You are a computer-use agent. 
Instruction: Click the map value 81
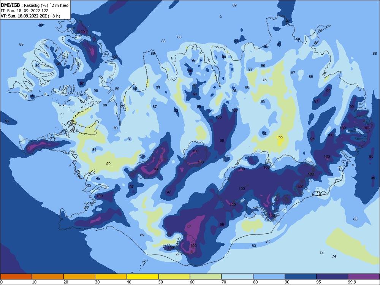pyautogui.click(x=130, y=139)
